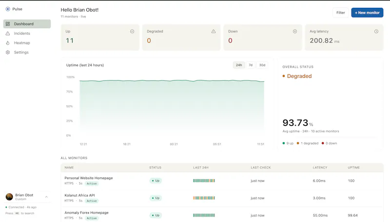This screenshot has width=390, height=222.
Task: Open Kolanut Africa API monitor
Action: pos(79,195)
